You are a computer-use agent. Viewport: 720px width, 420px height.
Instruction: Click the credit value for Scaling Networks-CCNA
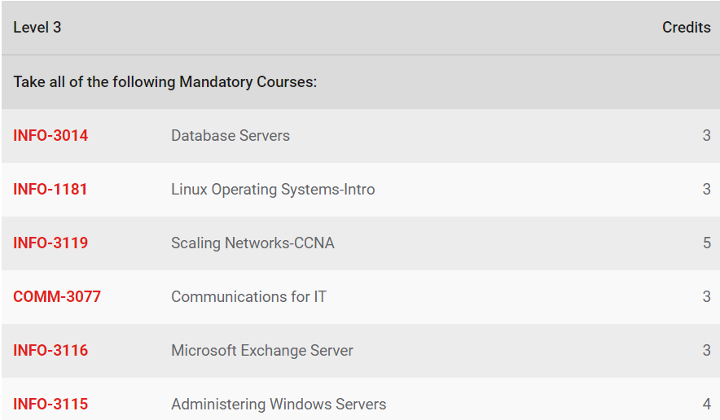707,243
